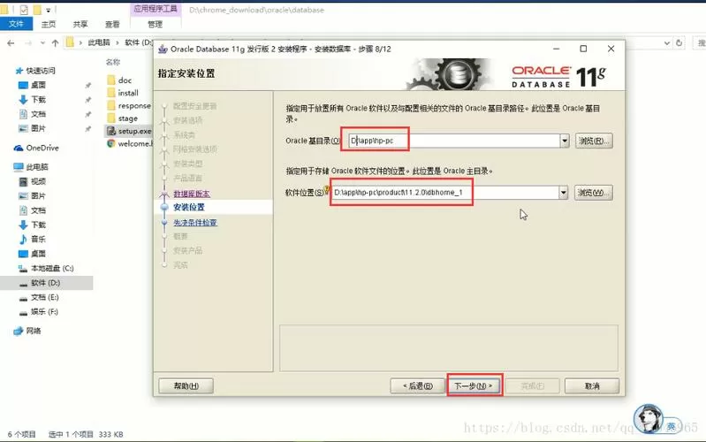Click the 名称 column header
This screenshot has width=706, height=442.
click(113, 62)
